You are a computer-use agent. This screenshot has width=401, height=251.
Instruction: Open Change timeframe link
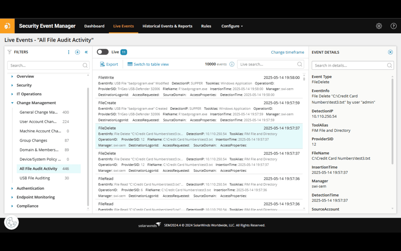[287, 52]
